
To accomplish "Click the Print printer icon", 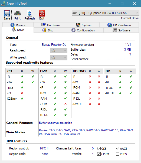I will click(18, 13).
